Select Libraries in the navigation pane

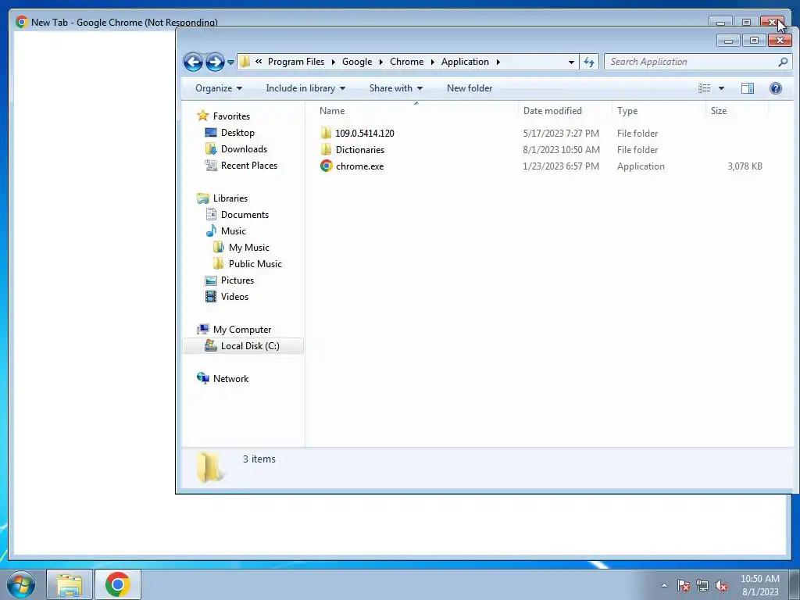223,198
